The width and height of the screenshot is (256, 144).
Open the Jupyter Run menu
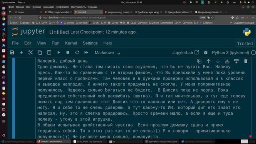[56, 43]
